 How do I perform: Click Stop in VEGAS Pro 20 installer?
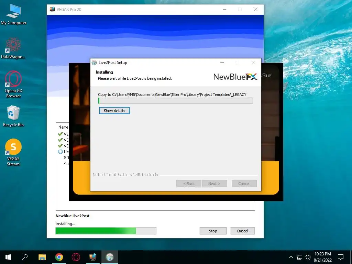(213, 231)
